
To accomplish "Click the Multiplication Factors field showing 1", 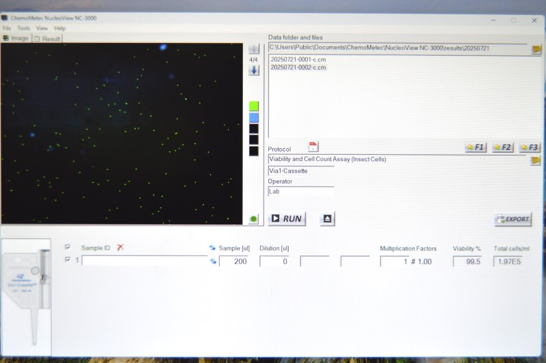I will coord(394,261).
